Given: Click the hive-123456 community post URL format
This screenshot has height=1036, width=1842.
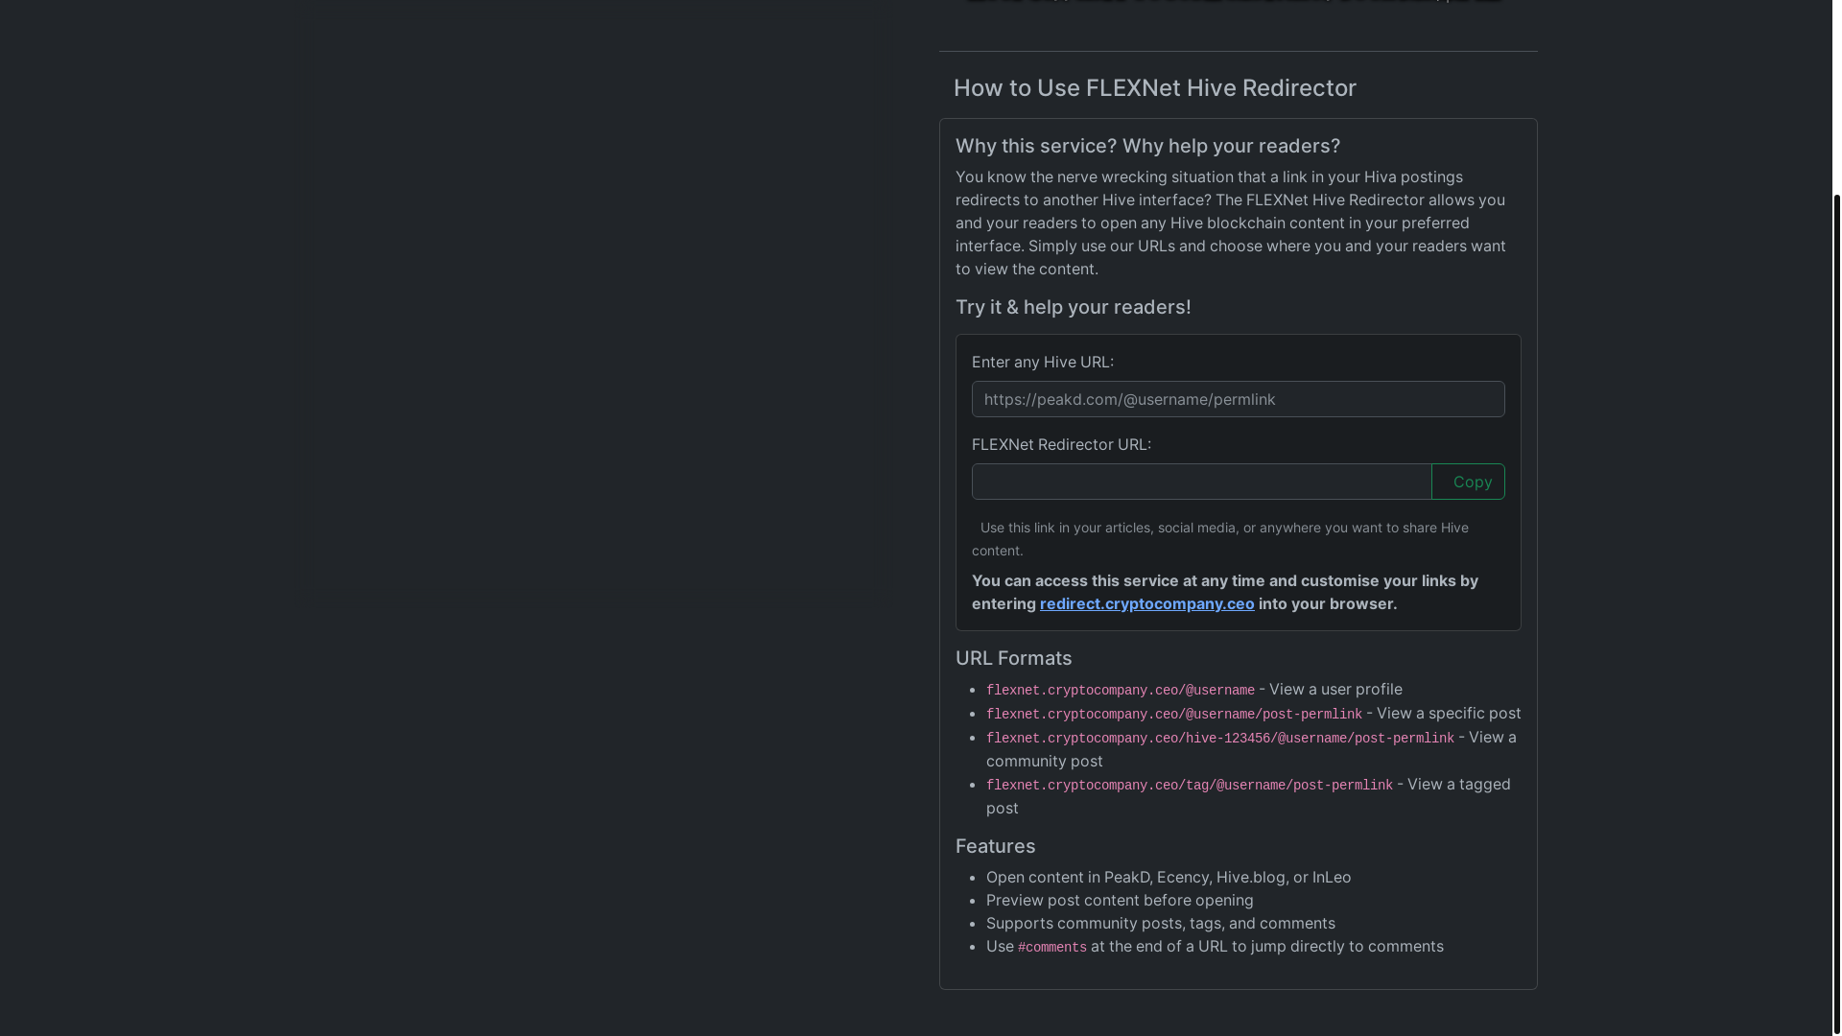Looking at the screenshot, I should click(x=1219, y=739).
